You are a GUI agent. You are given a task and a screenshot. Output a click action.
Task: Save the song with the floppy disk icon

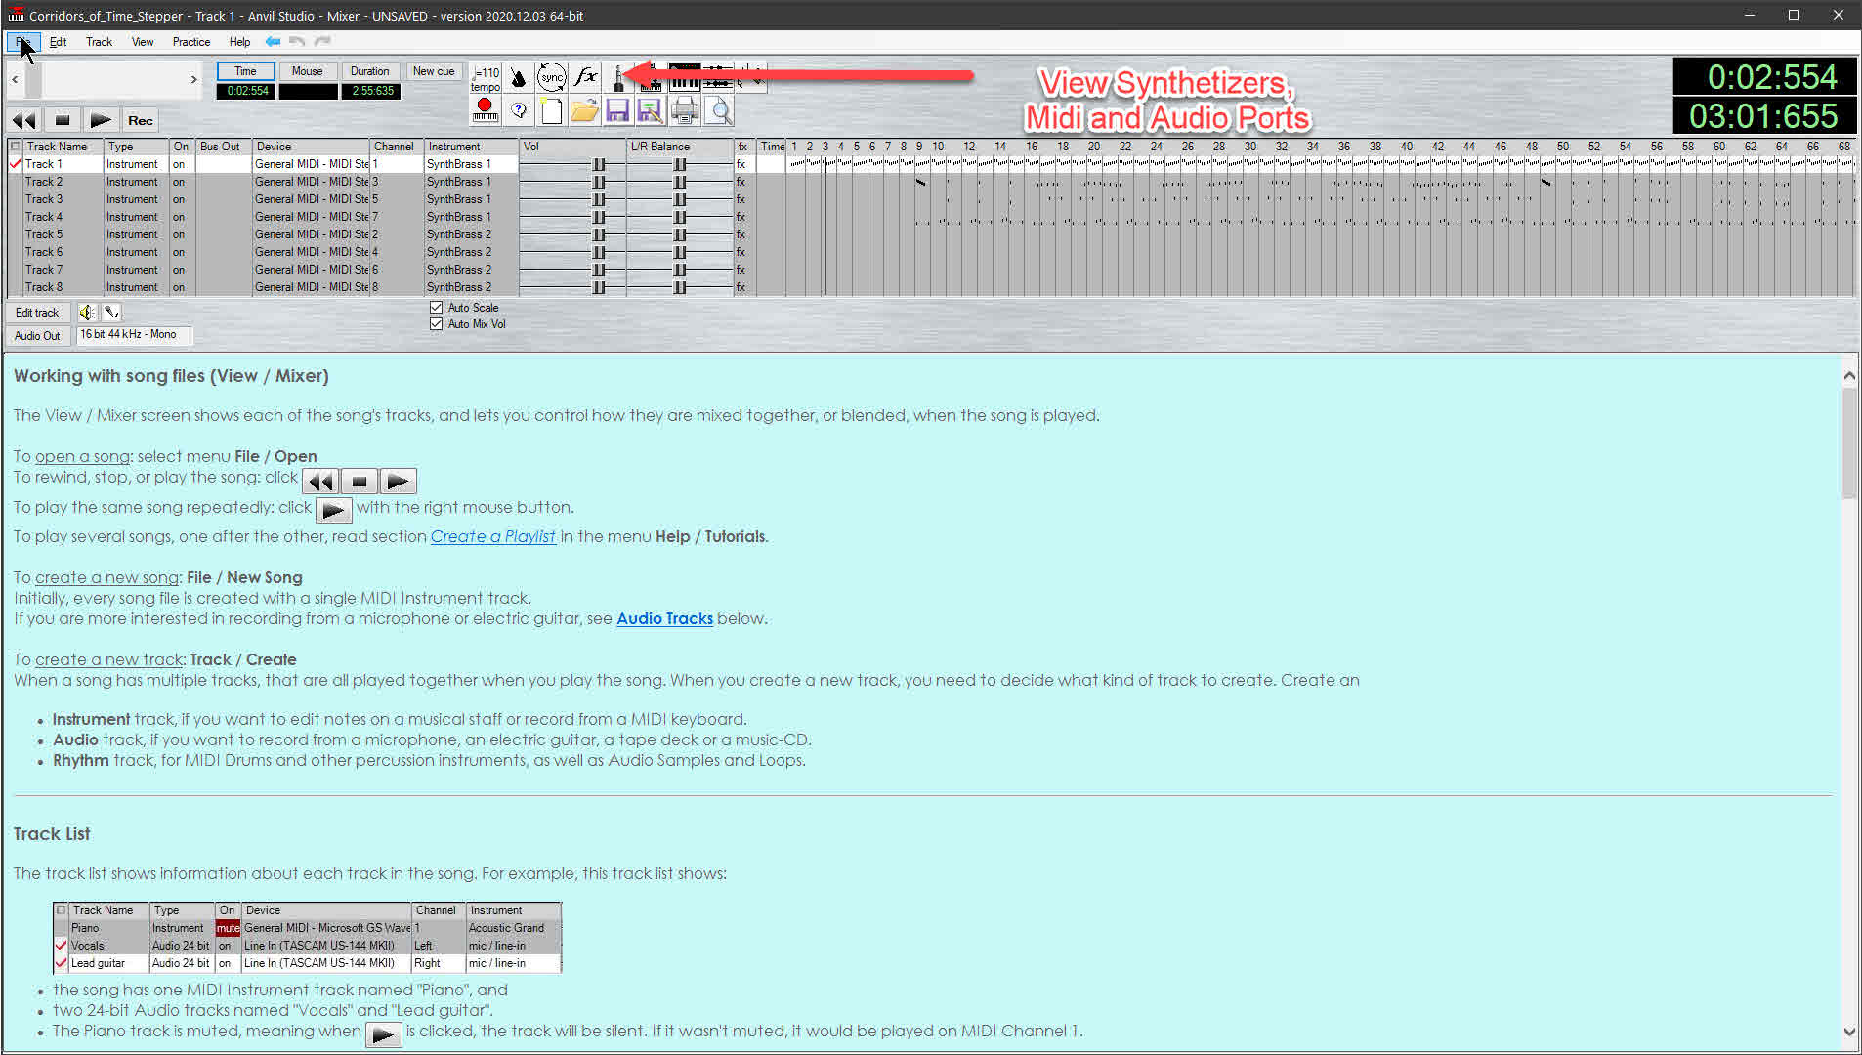point(617,110)
